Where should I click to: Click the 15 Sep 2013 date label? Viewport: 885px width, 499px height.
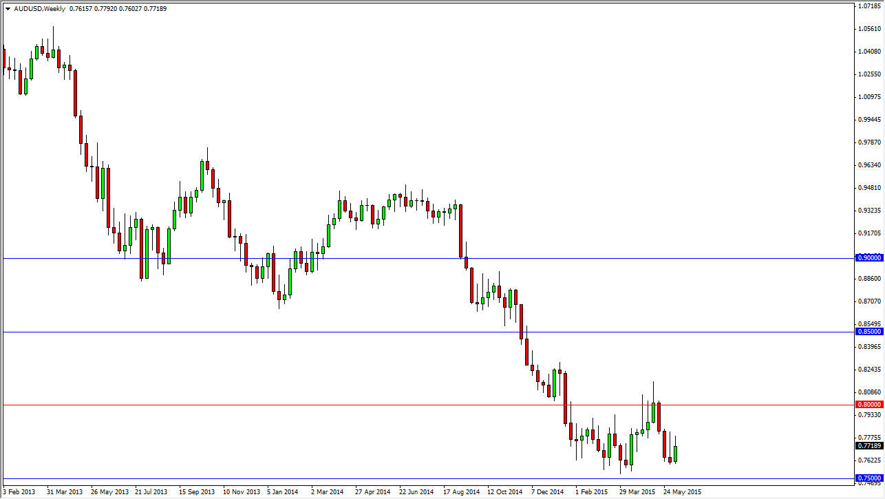pos(197,492)
